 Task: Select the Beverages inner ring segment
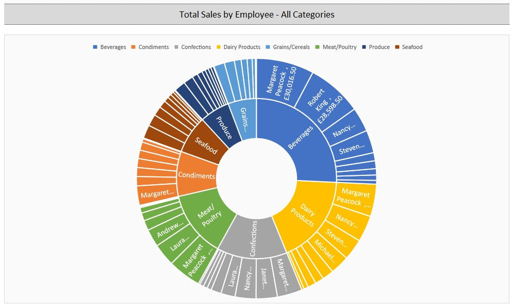300,138
